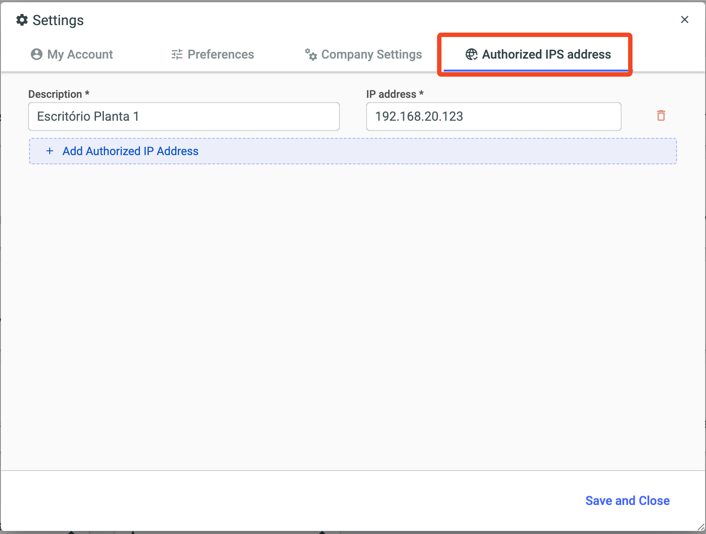Screen dimensions: 706x534
Task: Click the dialog resize handle corner
Action: pyautogui.click(x=701, y=527)
